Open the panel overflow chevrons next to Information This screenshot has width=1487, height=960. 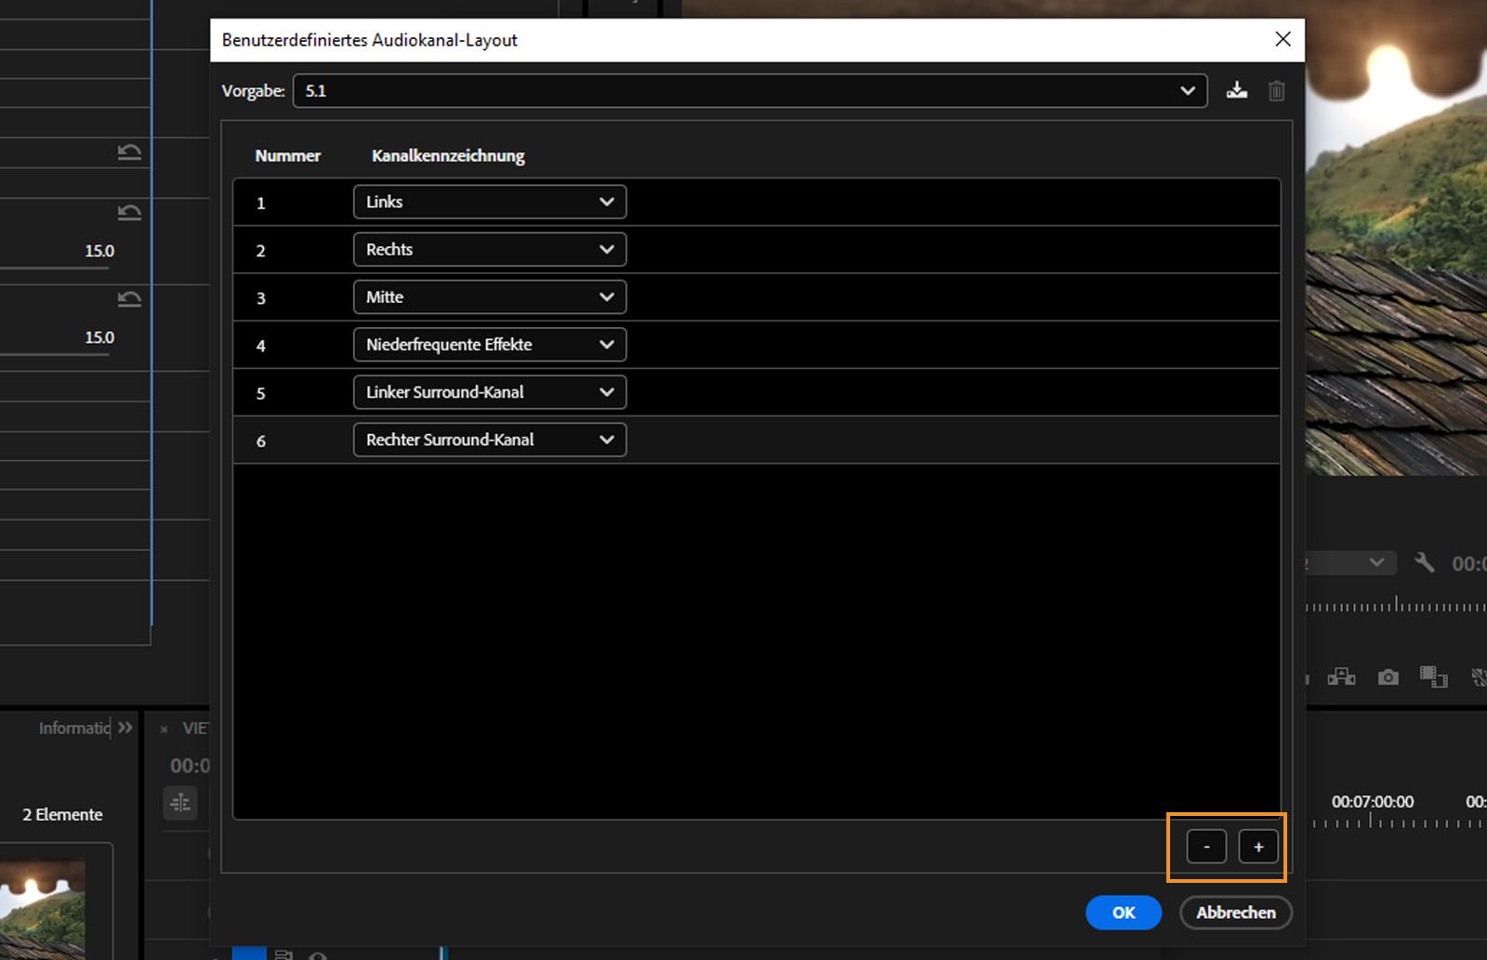[125, 727]
